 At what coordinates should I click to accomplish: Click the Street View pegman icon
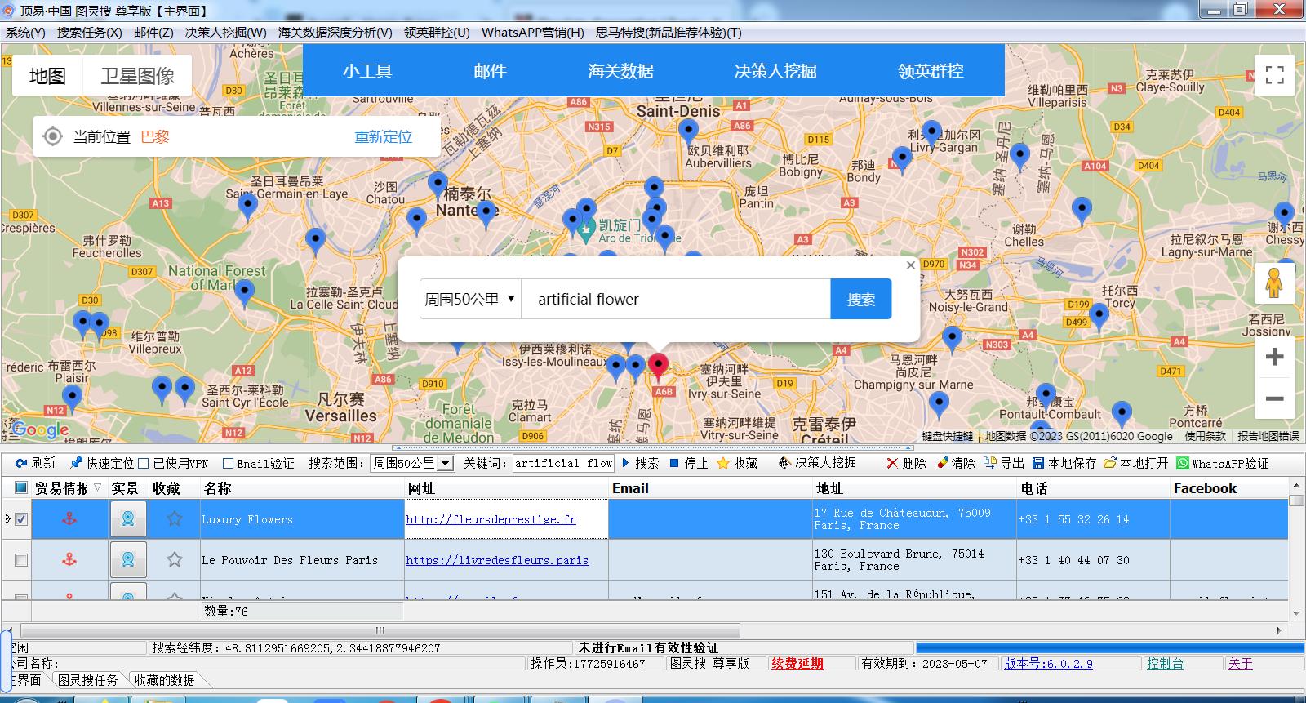tap(1274, 283)
